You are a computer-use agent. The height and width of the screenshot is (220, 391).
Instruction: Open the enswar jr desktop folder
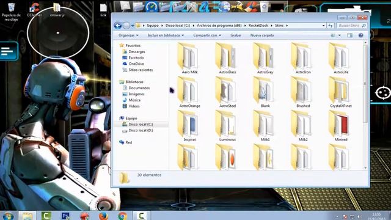click(x=57, y=10)
